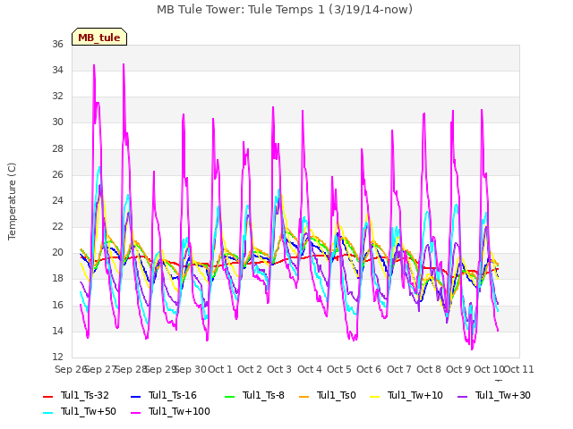Viewport: 573px width, 429px height.
Task: Click the orange Tul1_Ts0 legend swatch
Action: 304,397
